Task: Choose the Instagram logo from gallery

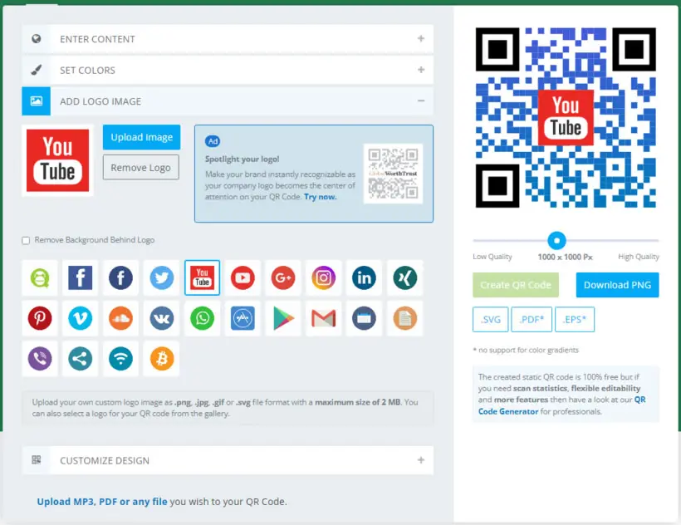Action: coord(324,278)
